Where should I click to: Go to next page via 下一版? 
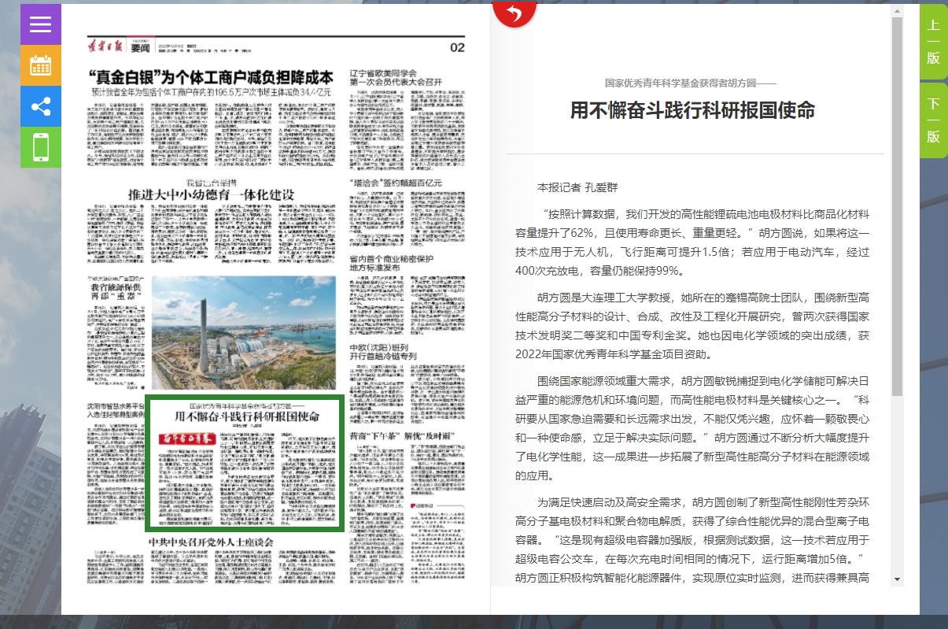click(933, 120)
